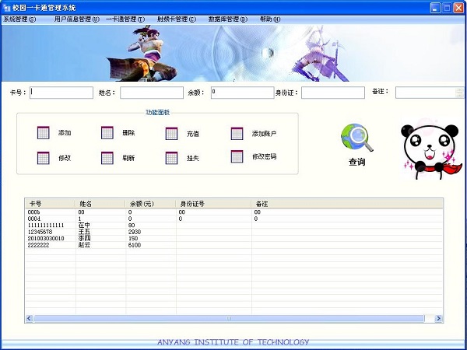Select the row with card number 000b

click(x=234, y=212)
